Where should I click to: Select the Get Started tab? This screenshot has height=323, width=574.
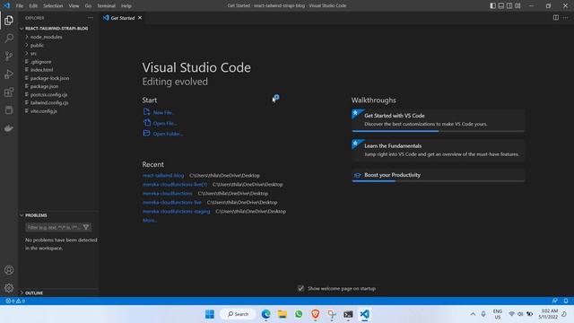tap(123, 18)
